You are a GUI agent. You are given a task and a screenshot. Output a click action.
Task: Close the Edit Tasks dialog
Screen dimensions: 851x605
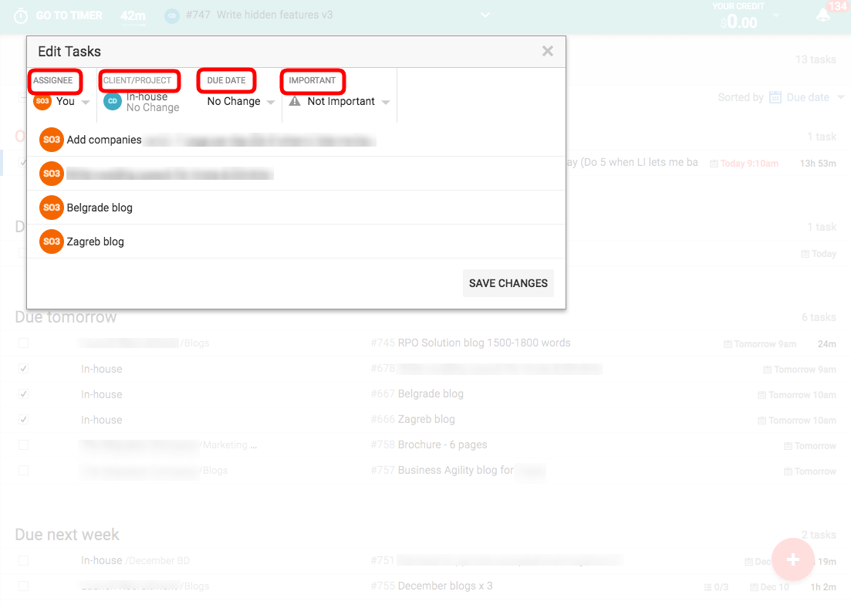(x=548, y=51)
